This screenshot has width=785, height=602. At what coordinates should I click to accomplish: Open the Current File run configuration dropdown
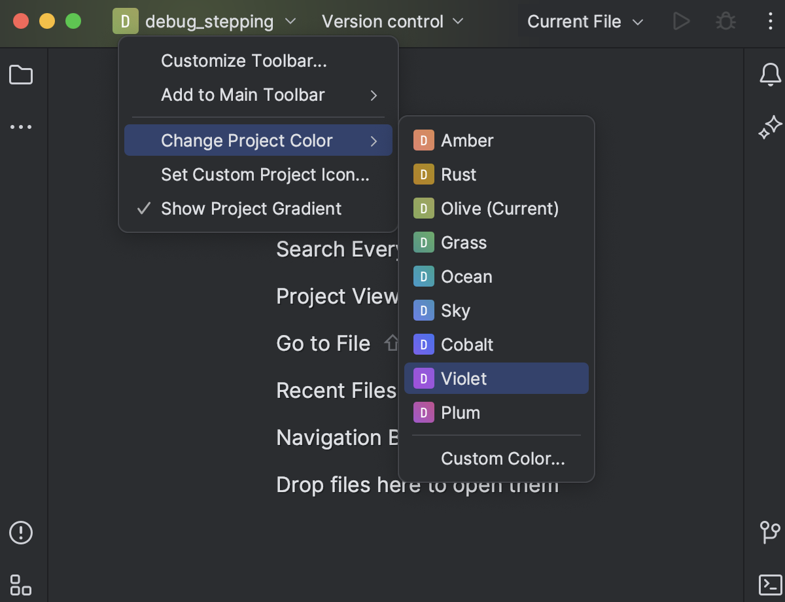[x=584, y=22]
